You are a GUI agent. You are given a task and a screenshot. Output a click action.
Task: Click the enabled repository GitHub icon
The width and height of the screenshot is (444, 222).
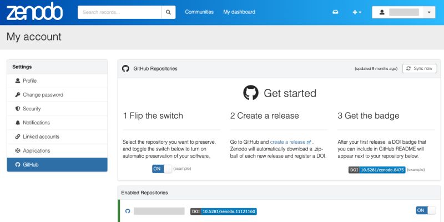coord(128,211)
